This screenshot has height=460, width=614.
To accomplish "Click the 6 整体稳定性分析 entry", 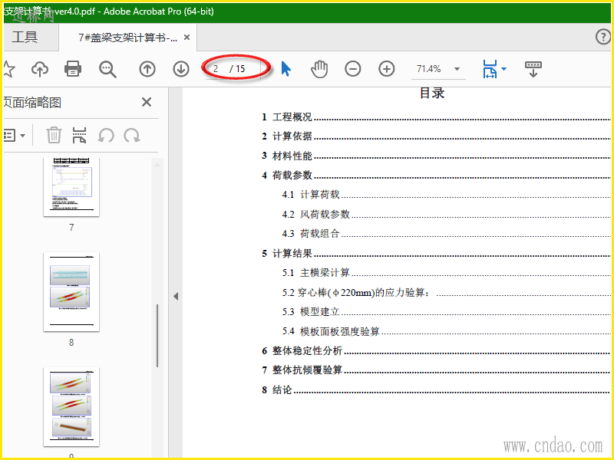I will tap(436, 350).
